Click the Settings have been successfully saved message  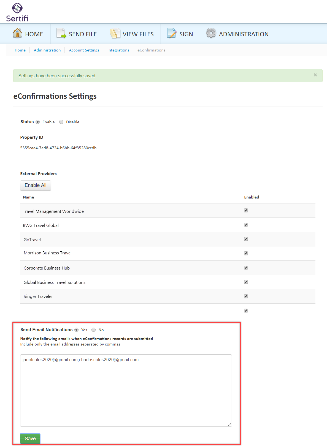coord(57,76)
